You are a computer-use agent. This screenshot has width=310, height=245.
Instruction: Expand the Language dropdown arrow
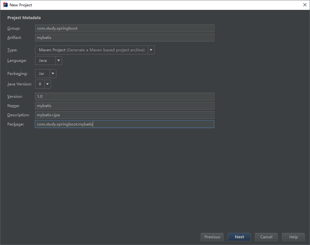tap(59, 61)
